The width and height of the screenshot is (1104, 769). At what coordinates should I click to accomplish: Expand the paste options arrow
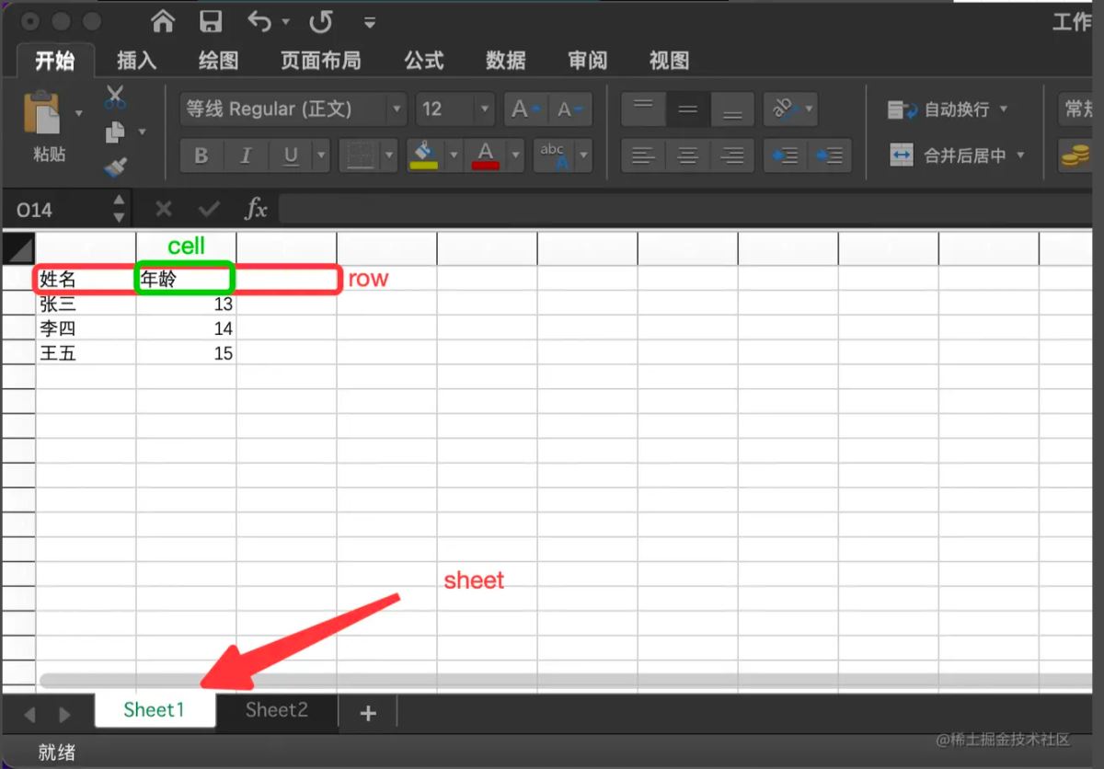[x=78, y=113]
